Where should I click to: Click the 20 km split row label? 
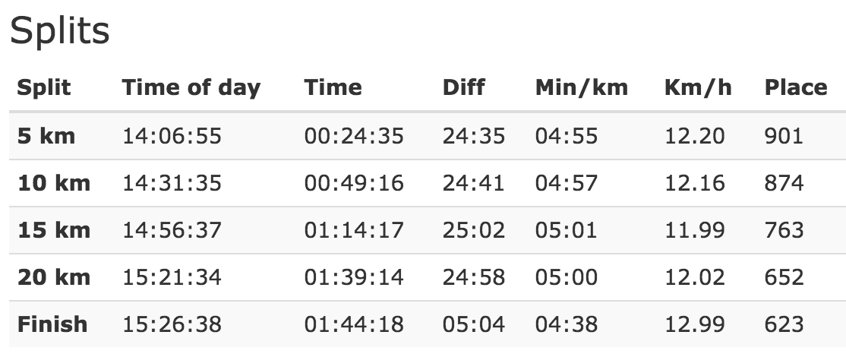click(53, 277)
